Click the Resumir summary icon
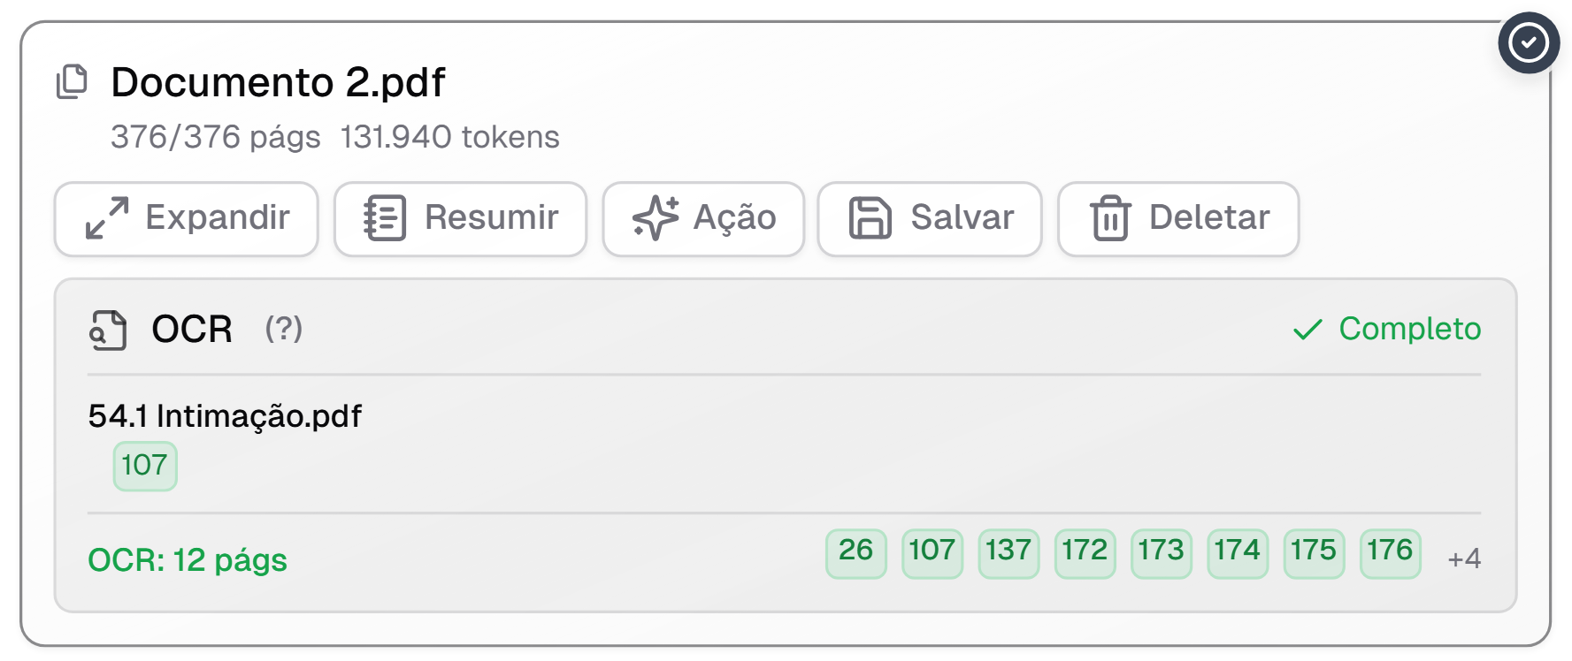The image size is (1572, 661). 385,218
